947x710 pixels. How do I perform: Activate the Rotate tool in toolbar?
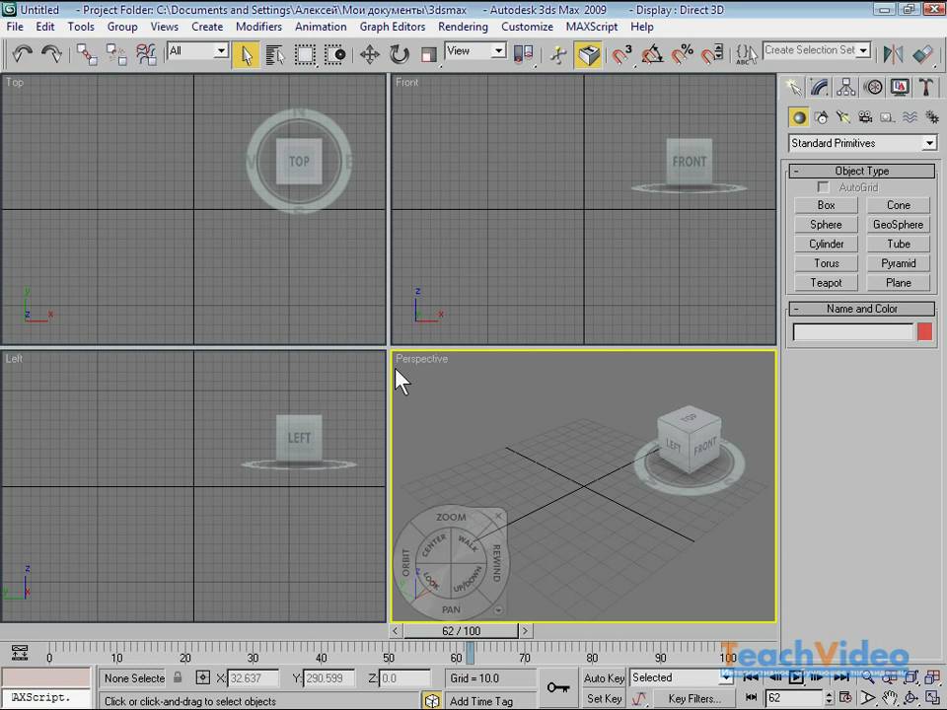(x=400, y=54)
